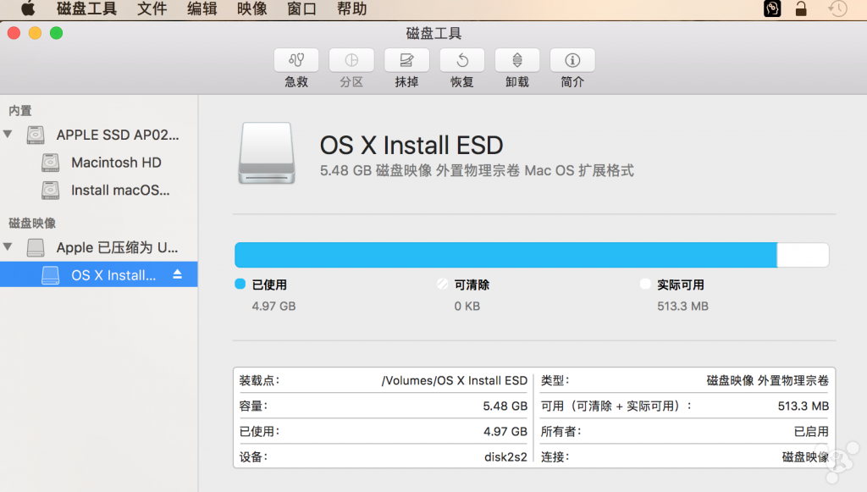The height and width of the screenshot is (492, 867).
Task: Click the Restore (恢复) toolbar icon
Action: (462, 60)
